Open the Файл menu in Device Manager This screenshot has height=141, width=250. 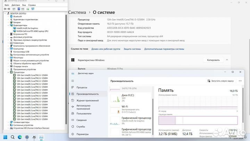tap(7, 5)
